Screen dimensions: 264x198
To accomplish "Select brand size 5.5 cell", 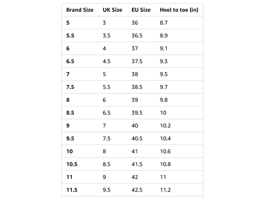I will tap(70, 36).
